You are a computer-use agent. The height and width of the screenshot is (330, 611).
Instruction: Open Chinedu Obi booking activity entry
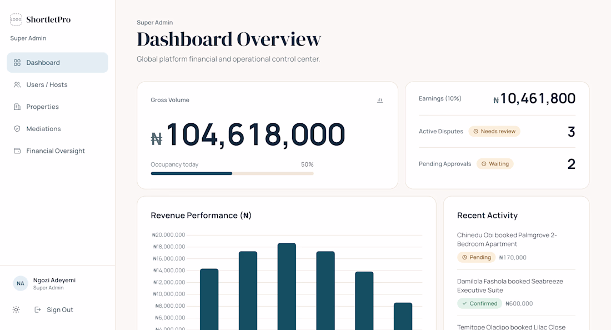(516, 246)
